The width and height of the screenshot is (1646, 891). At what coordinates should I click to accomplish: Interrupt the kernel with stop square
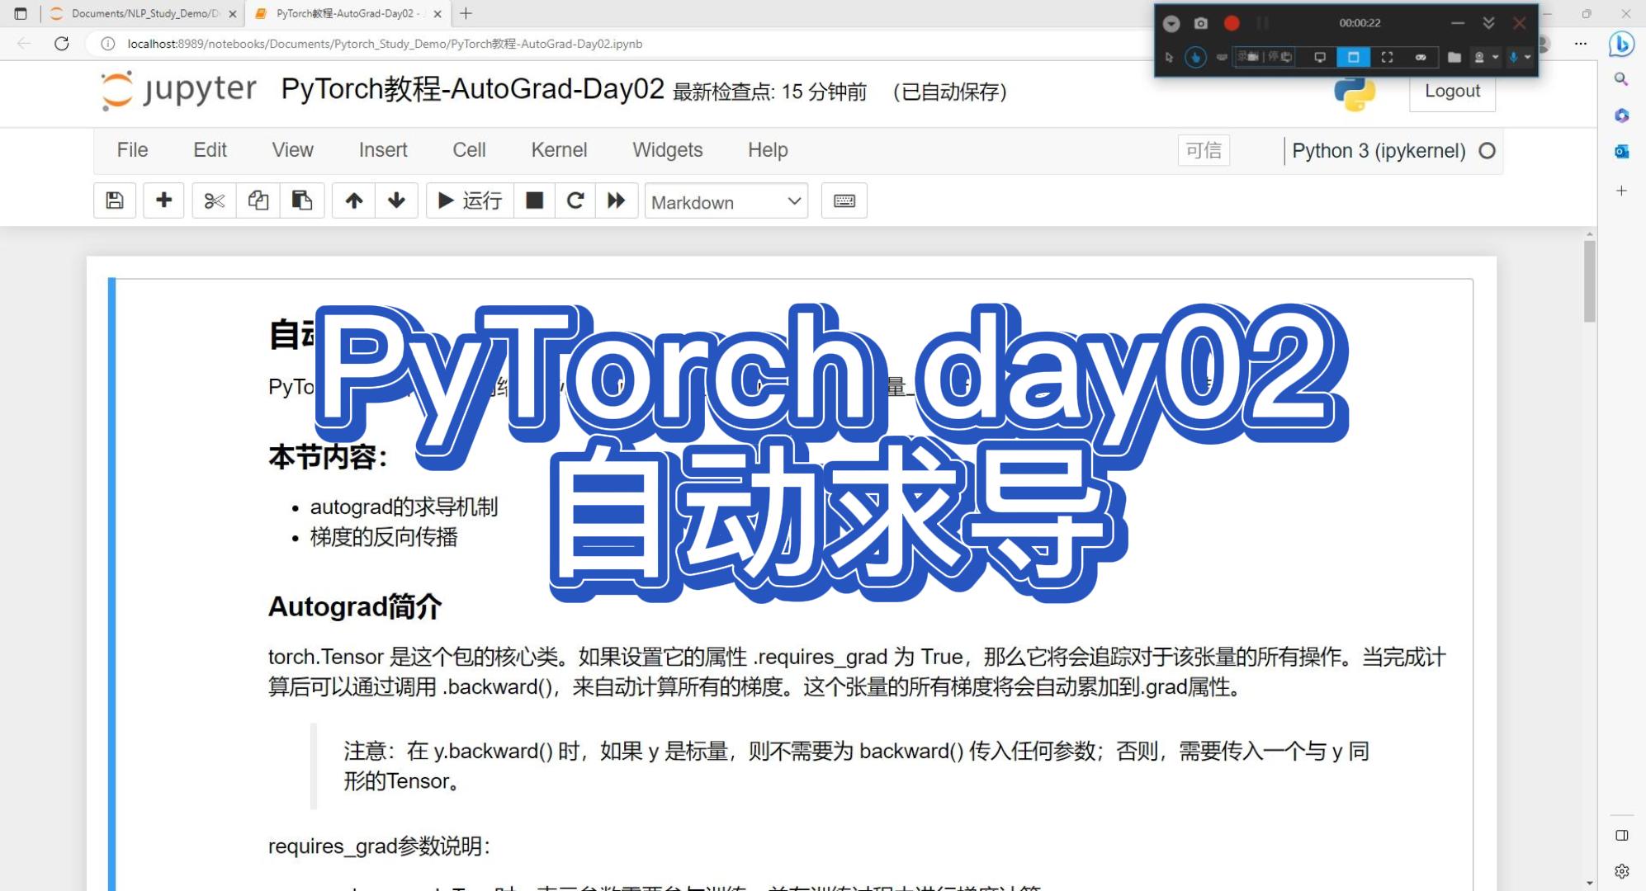(x=535, y=200)
